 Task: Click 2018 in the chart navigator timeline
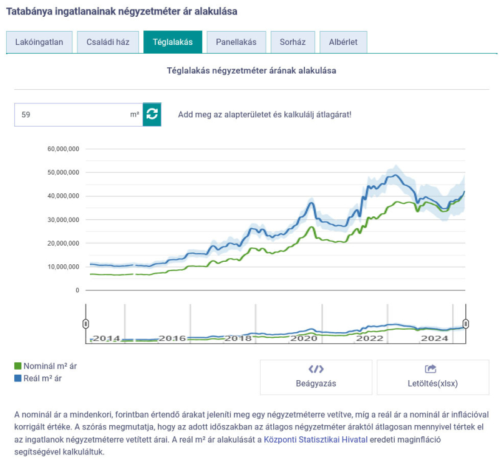click(238, 338)
